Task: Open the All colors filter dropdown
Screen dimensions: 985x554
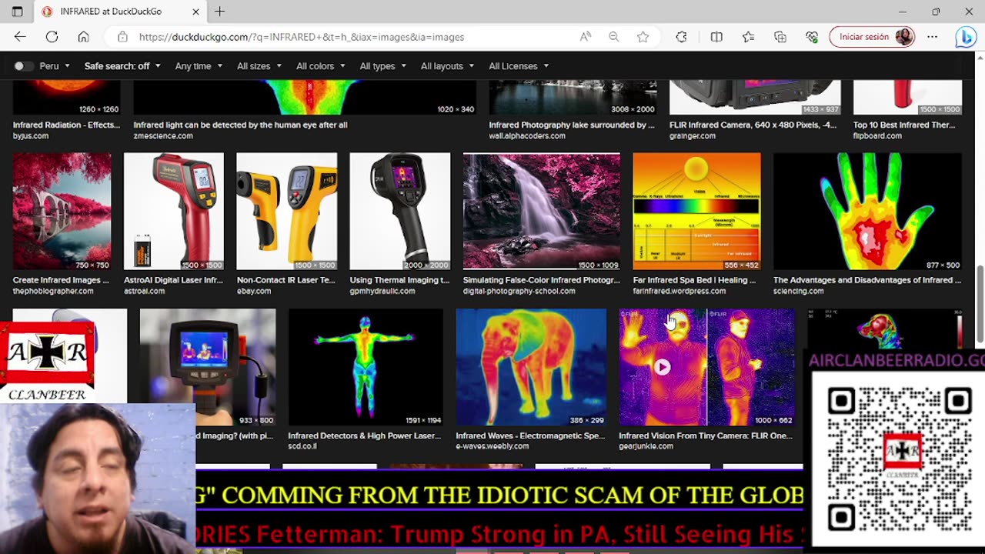Action: [x=321, y=66]
